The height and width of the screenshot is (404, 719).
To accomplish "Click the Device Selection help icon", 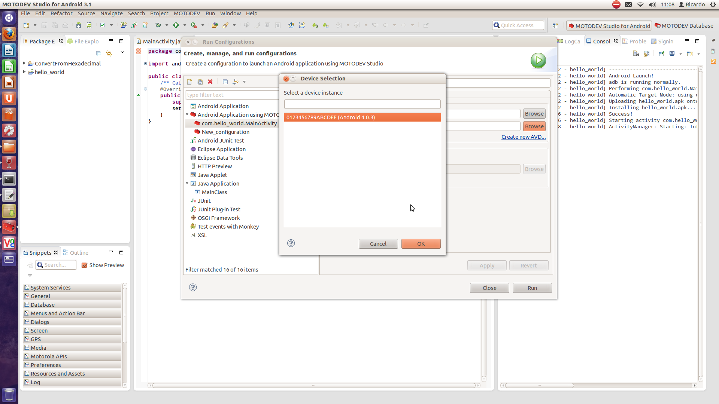I will click(x=291, y=243).
